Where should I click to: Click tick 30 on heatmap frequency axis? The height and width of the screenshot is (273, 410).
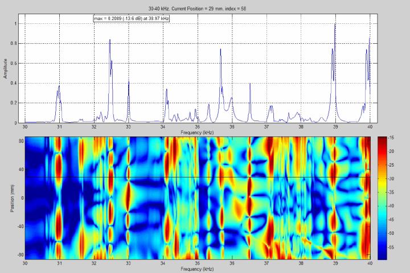tap(25, 263)
